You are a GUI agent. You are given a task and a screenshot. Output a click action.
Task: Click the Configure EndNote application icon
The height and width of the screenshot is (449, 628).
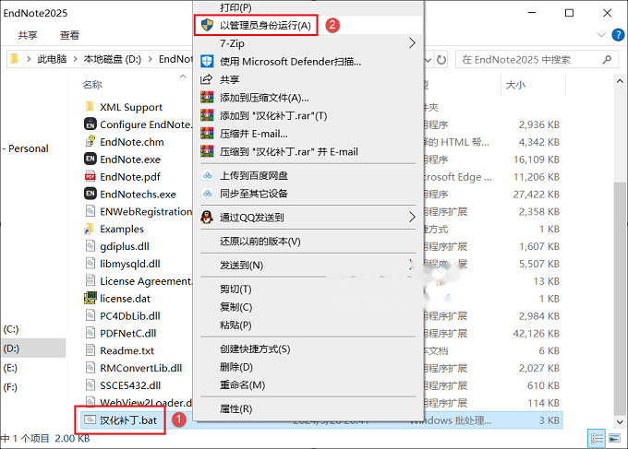tap(91, 124)
